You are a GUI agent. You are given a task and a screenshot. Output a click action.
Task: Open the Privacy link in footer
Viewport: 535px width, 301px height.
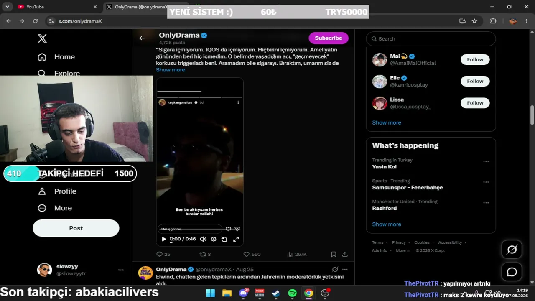(x=399, y=242)
